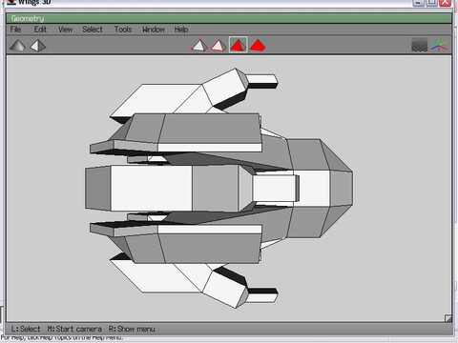The image size is (458, 343).
Task: Toggle the ground plane grid icon
Action: (x=420, y=45)
